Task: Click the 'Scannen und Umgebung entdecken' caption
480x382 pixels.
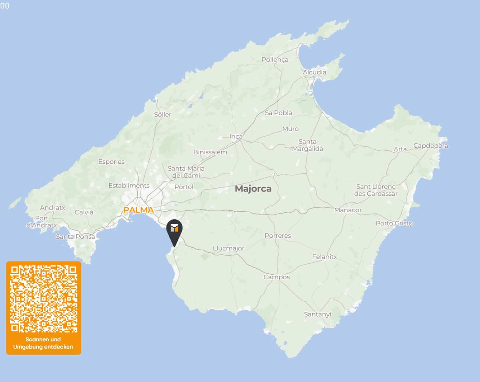Action: tap(43, 343)
